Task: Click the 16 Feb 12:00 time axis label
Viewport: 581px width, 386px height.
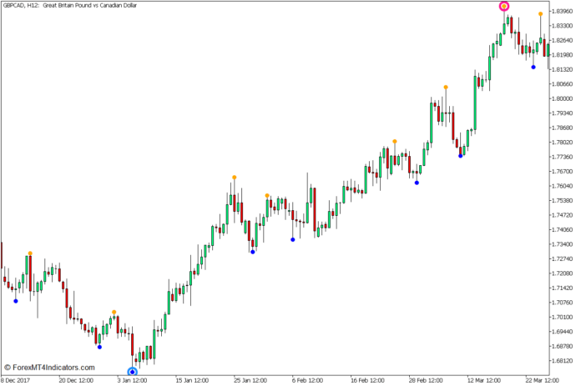Action: tap(366, 380)
